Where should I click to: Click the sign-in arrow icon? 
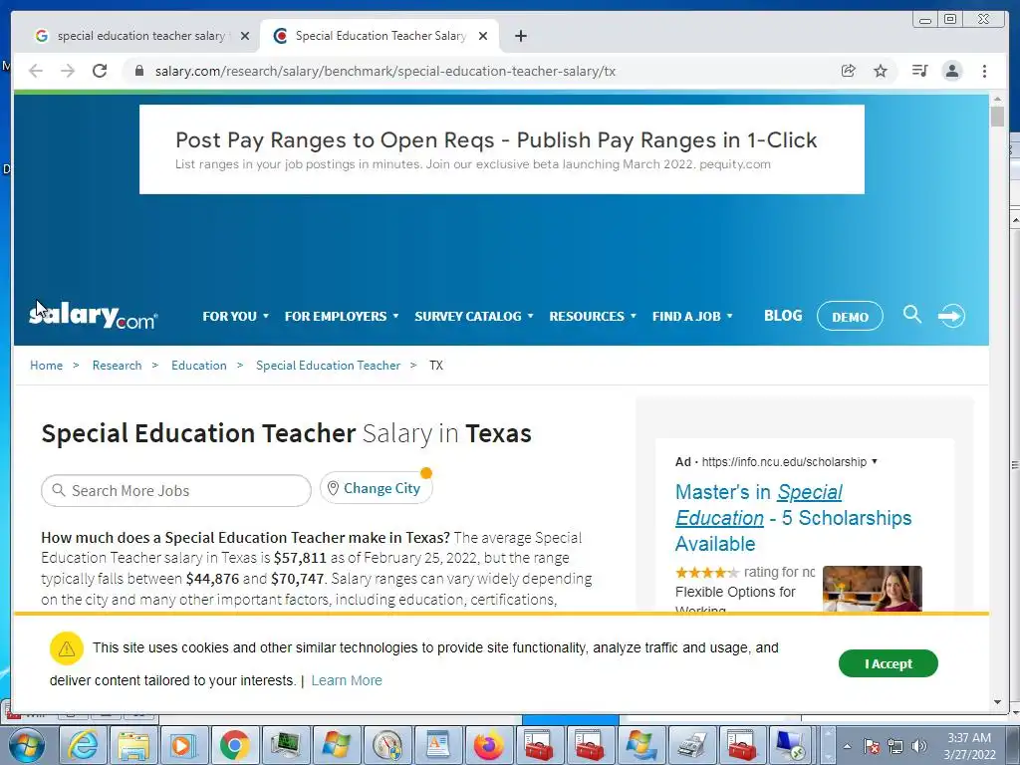[951, 316]
